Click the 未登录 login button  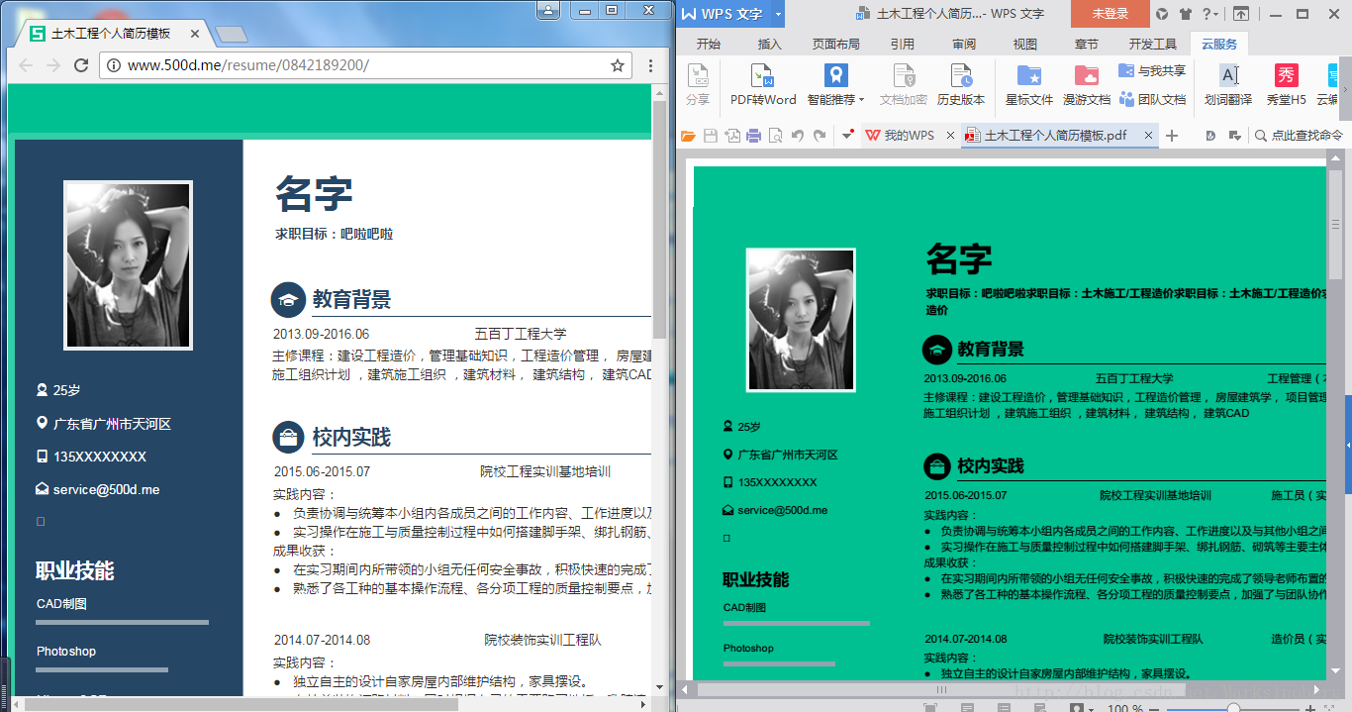(x=1110, y=14)
